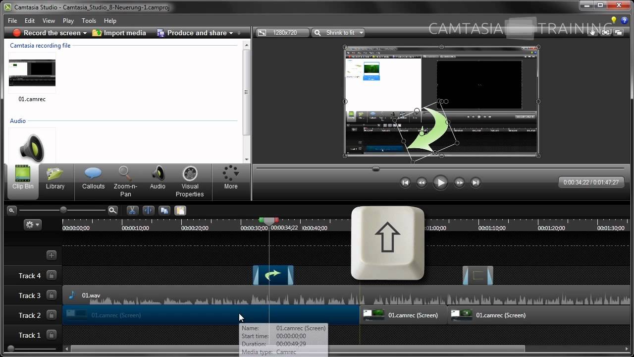Click the rewind step backward button
The height and width of the screenshot is (357, 634).
point(422,182)
